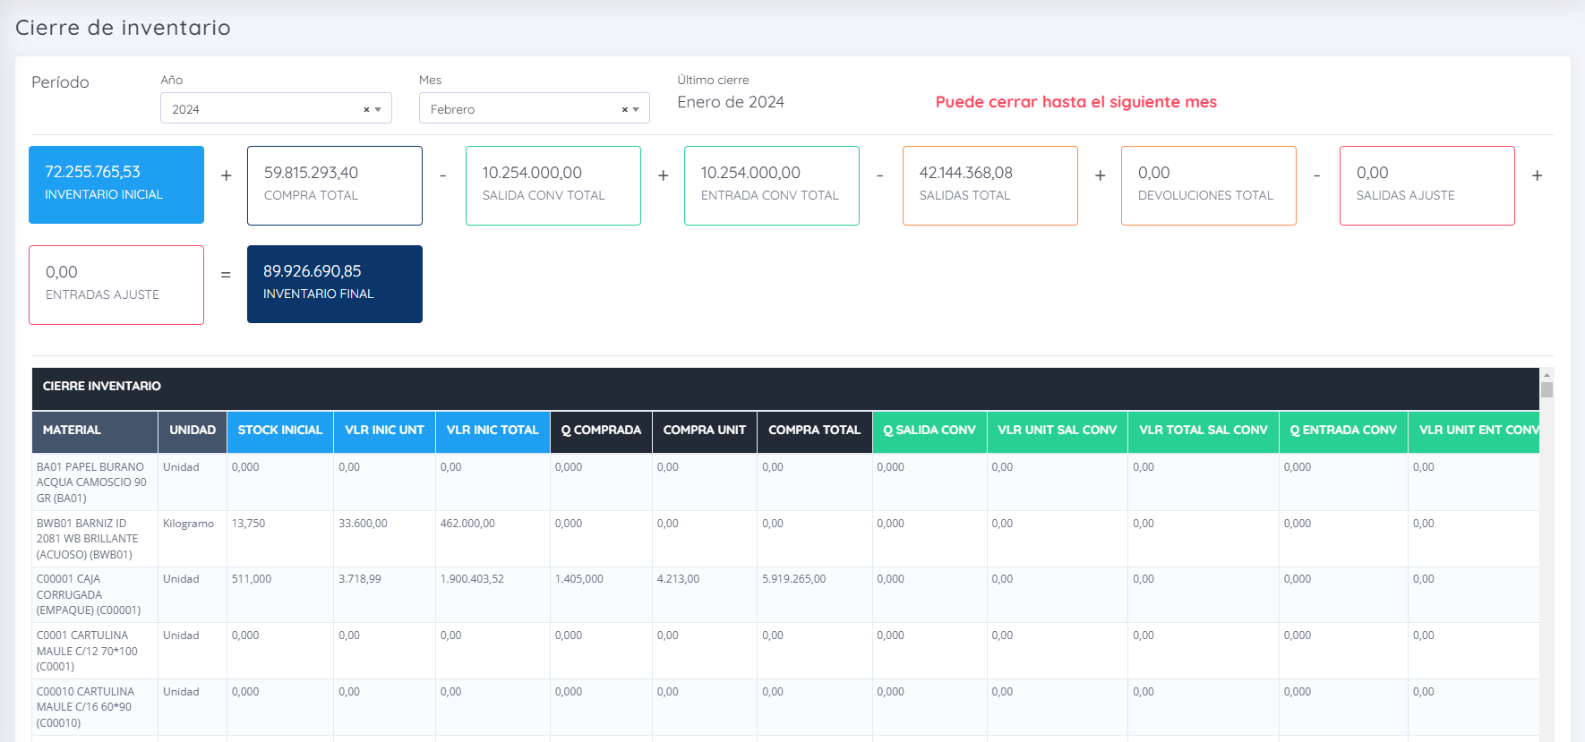Viewport: 1585px width, 742px height.
Task: Click the COMPRA TOTAL column header in table
Action: pos(815,431)
